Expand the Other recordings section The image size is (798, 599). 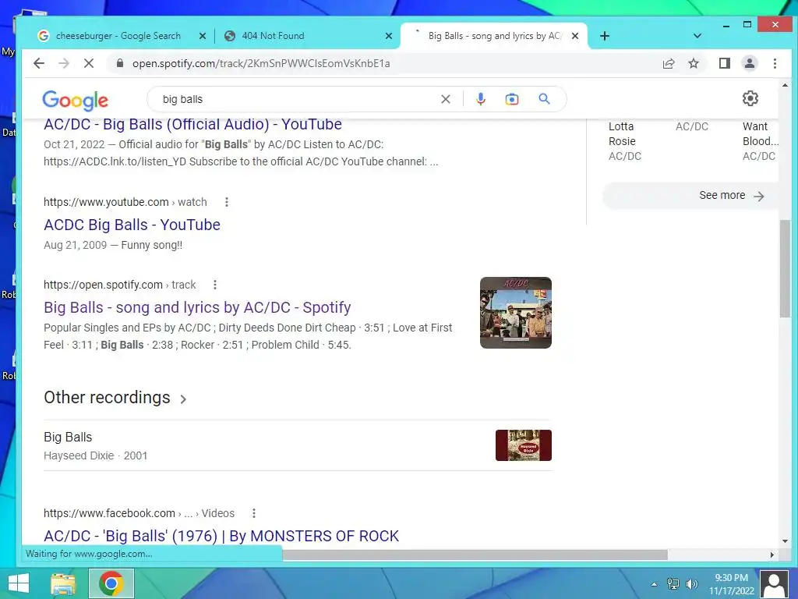point(115,397)
